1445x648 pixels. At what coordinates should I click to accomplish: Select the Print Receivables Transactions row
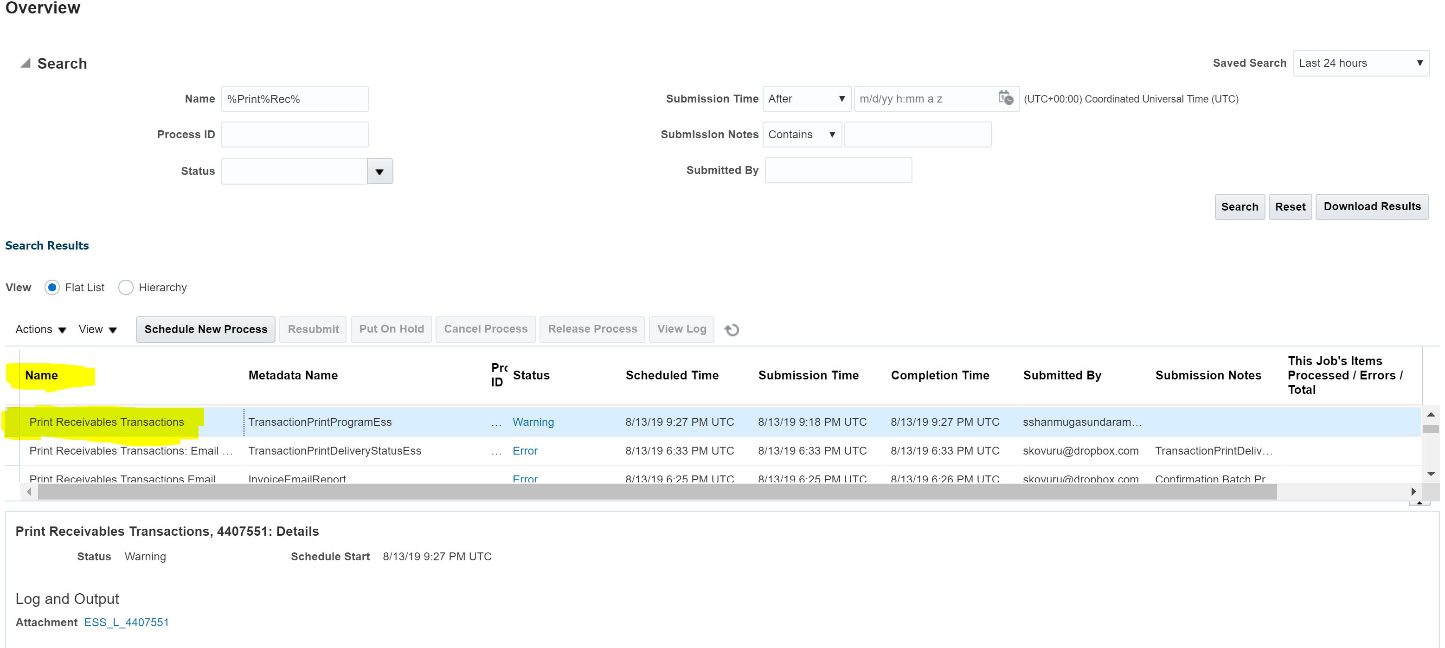click(713, 422)
